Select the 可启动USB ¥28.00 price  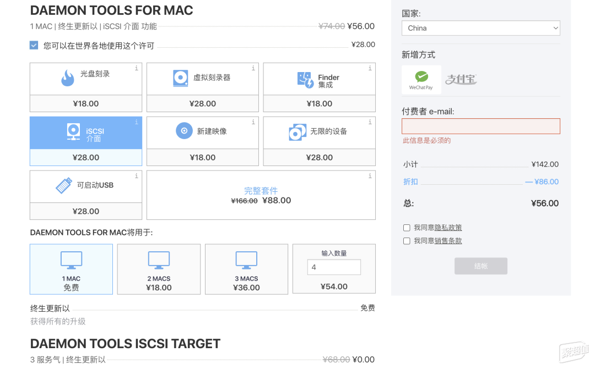click(86, 211)
